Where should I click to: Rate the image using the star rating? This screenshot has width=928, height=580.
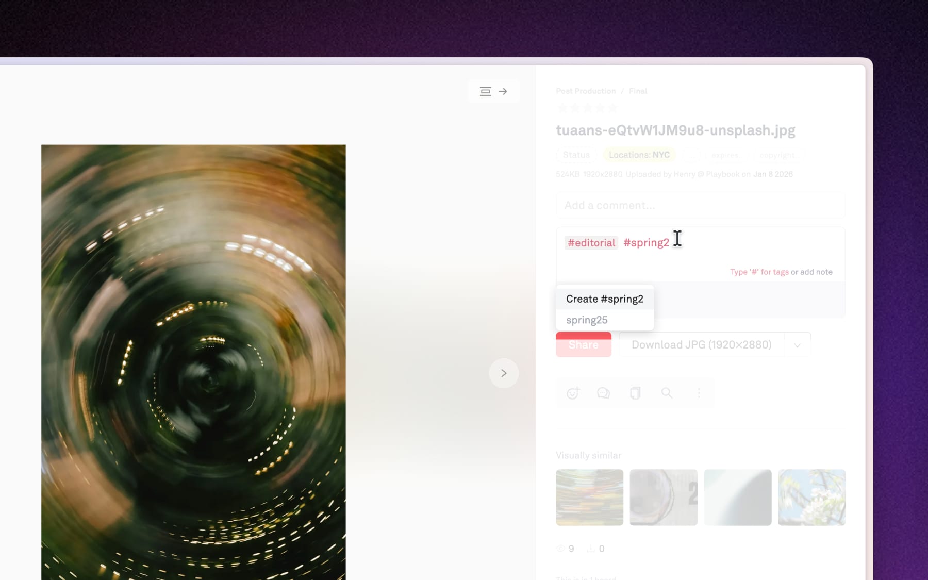tap(586, 108)
